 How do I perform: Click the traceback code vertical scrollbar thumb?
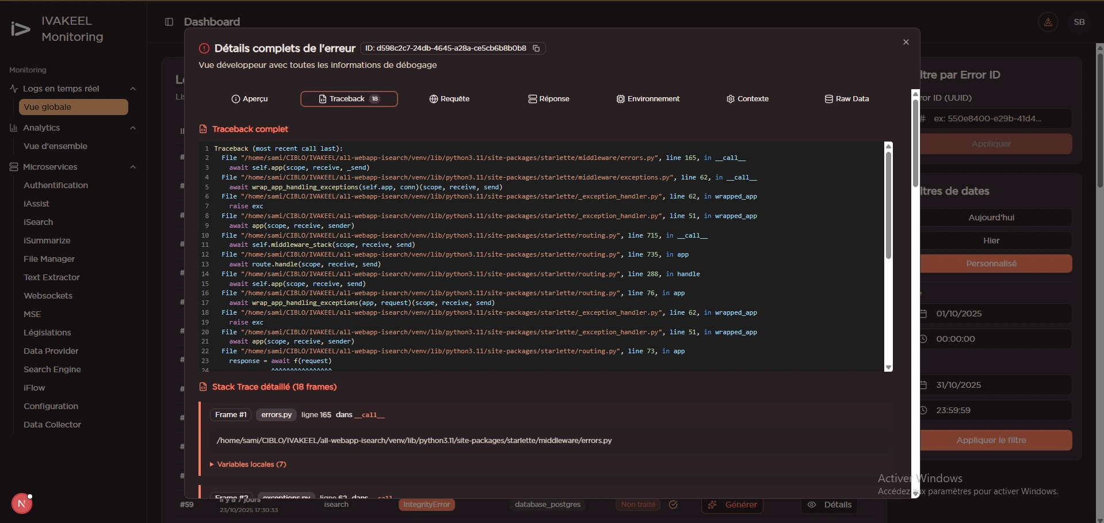click(x=888, y=205)
